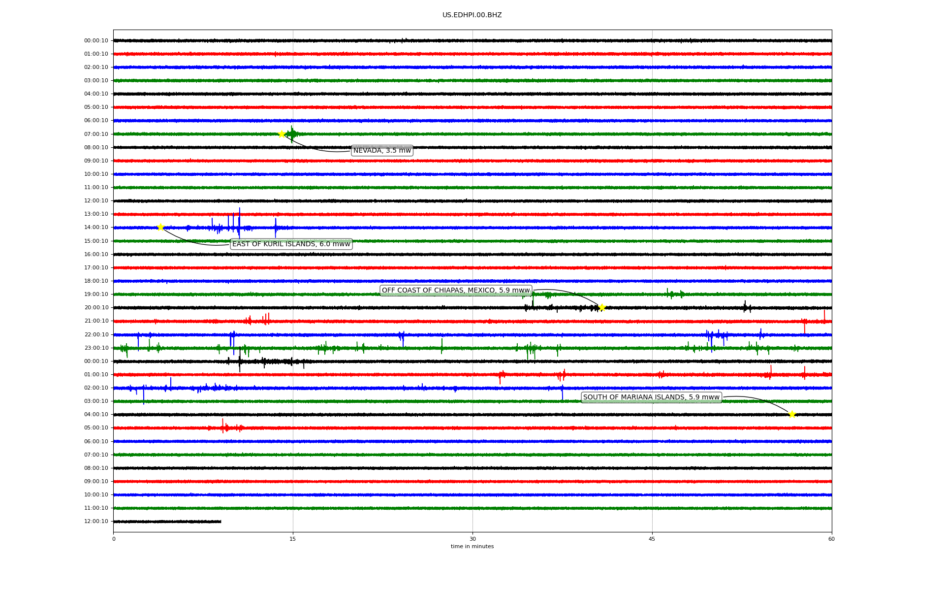The image size is (945, 591).
Task: Click the '23:00:10' row time label
Action: (x=96, y=348)
